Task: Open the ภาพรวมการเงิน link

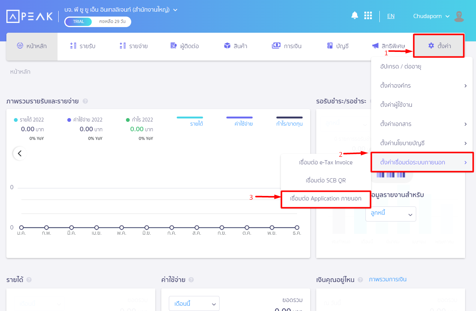Action: pos(388,279)
